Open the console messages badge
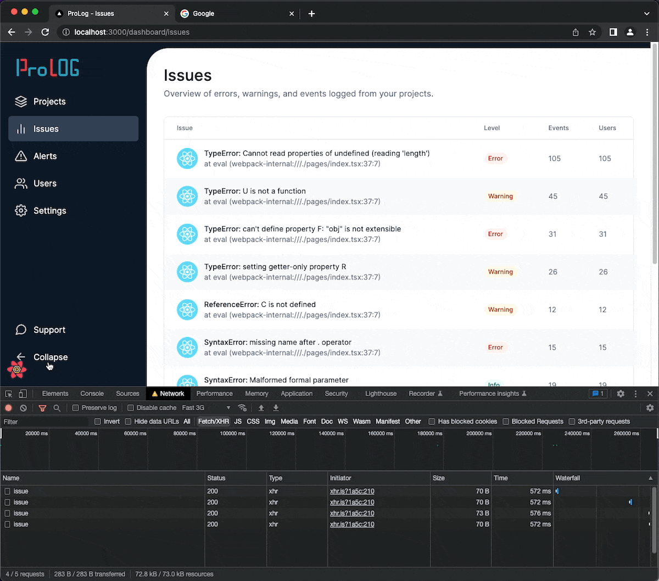 [x=597, y=394]
